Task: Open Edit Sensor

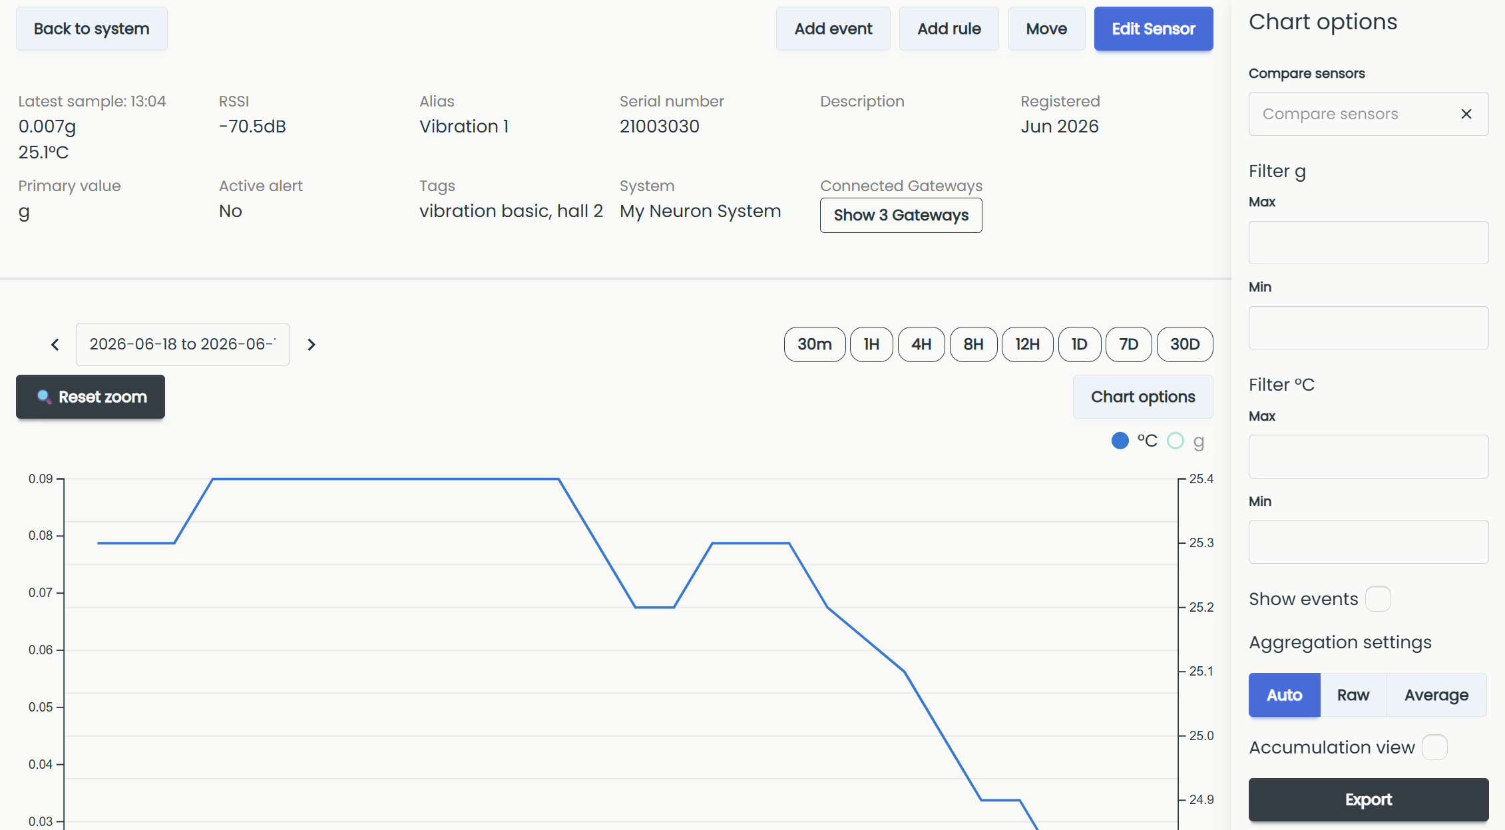Action: point(1154,29)
